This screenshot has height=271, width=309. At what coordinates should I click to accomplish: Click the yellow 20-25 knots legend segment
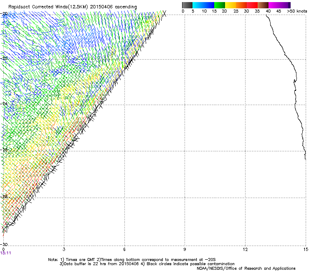coord(230,5)
